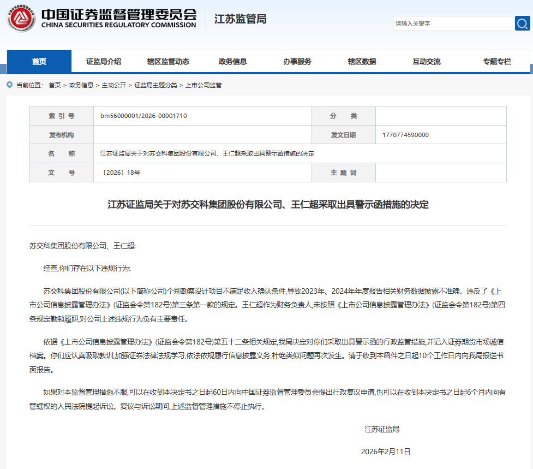Open the 首页 navigation tab
Viewport: 533px width, 469px height.
(x=39, y=62)
